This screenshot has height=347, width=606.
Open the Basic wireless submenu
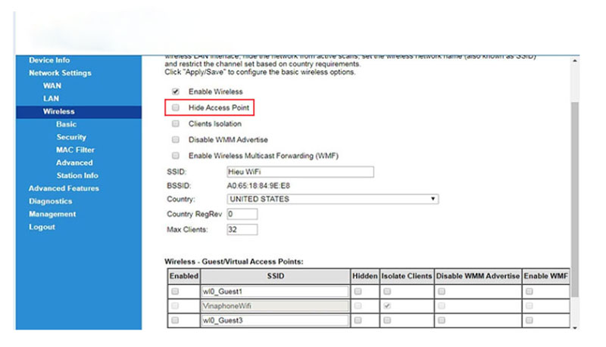66,124
